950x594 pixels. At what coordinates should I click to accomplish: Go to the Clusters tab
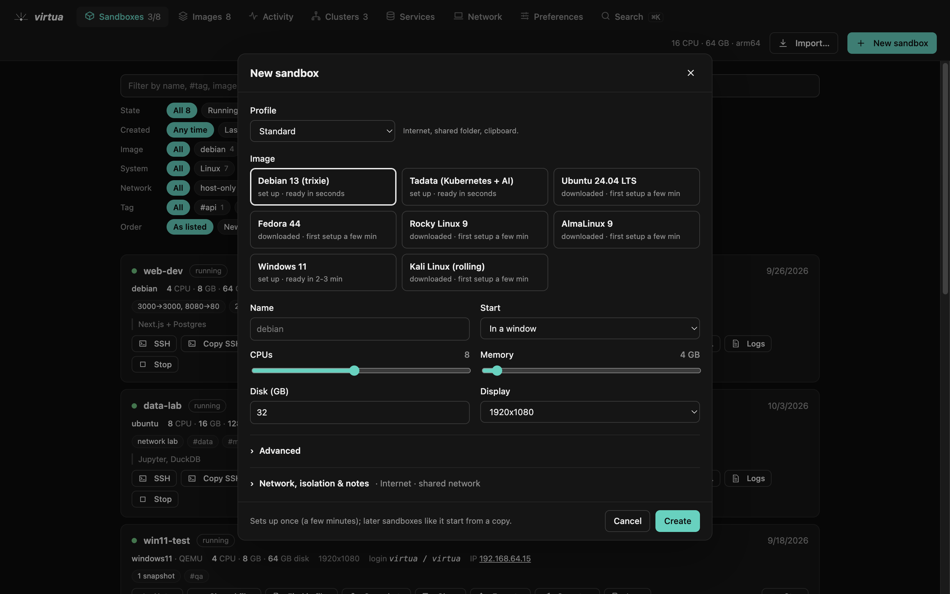coord(339,16)
